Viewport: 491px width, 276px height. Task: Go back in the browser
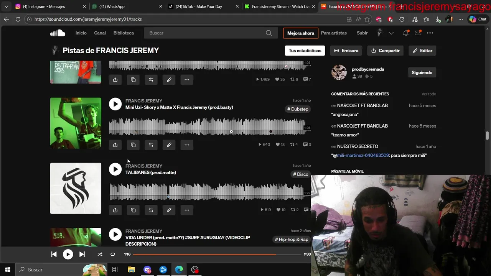7,19
